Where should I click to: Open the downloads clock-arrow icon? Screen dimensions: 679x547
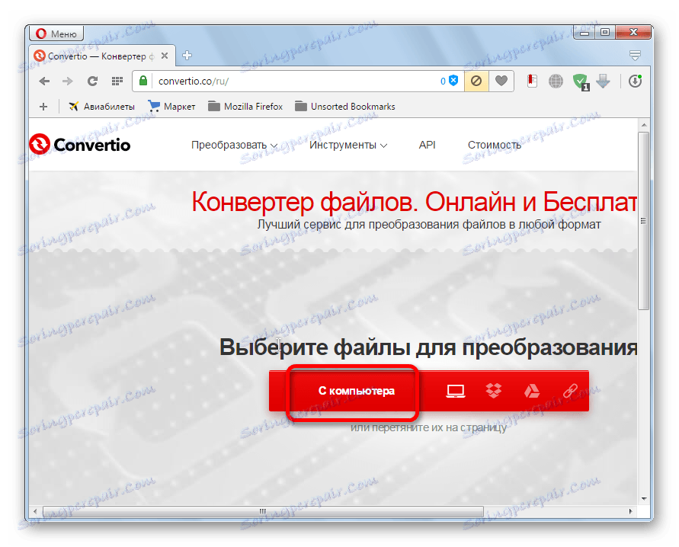(x=635, y=81)
